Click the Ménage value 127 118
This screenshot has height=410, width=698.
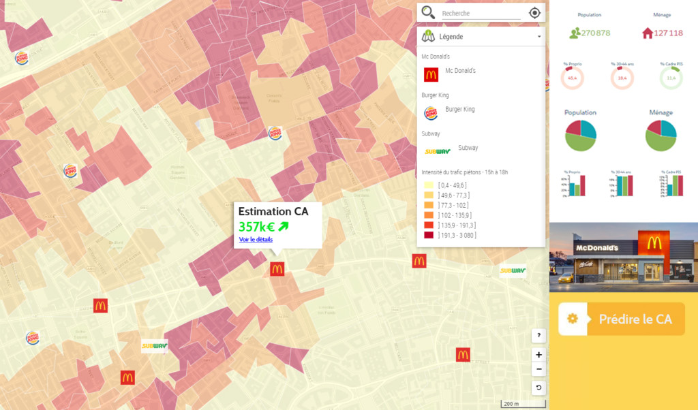(x=668, y=33)
